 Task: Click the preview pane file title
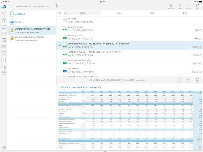point(118,80)
